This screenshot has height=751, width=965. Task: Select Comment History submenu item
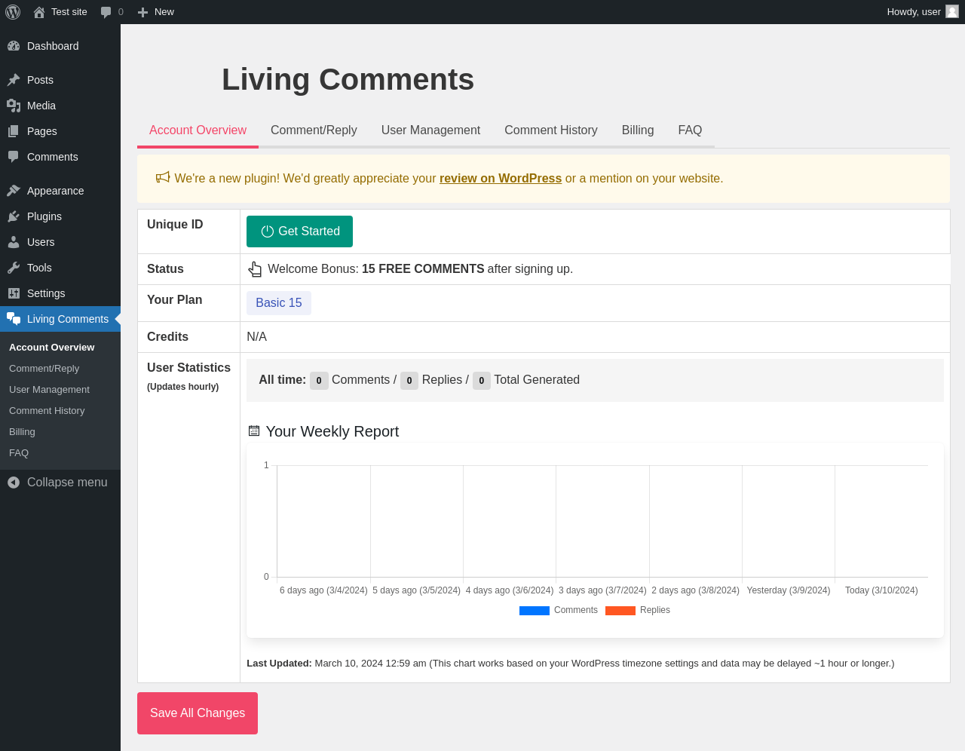coord(60,411)
